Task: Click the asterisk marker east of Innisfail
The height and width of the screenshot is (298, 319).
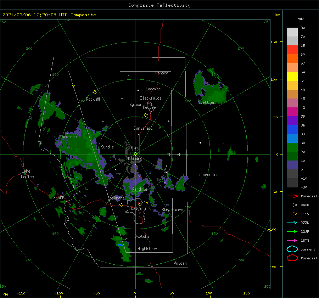Action: coord(168,122)
